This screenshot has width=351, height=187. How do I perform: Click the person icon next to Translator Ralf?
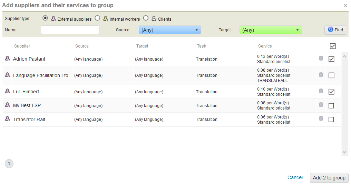coord(7,119)
